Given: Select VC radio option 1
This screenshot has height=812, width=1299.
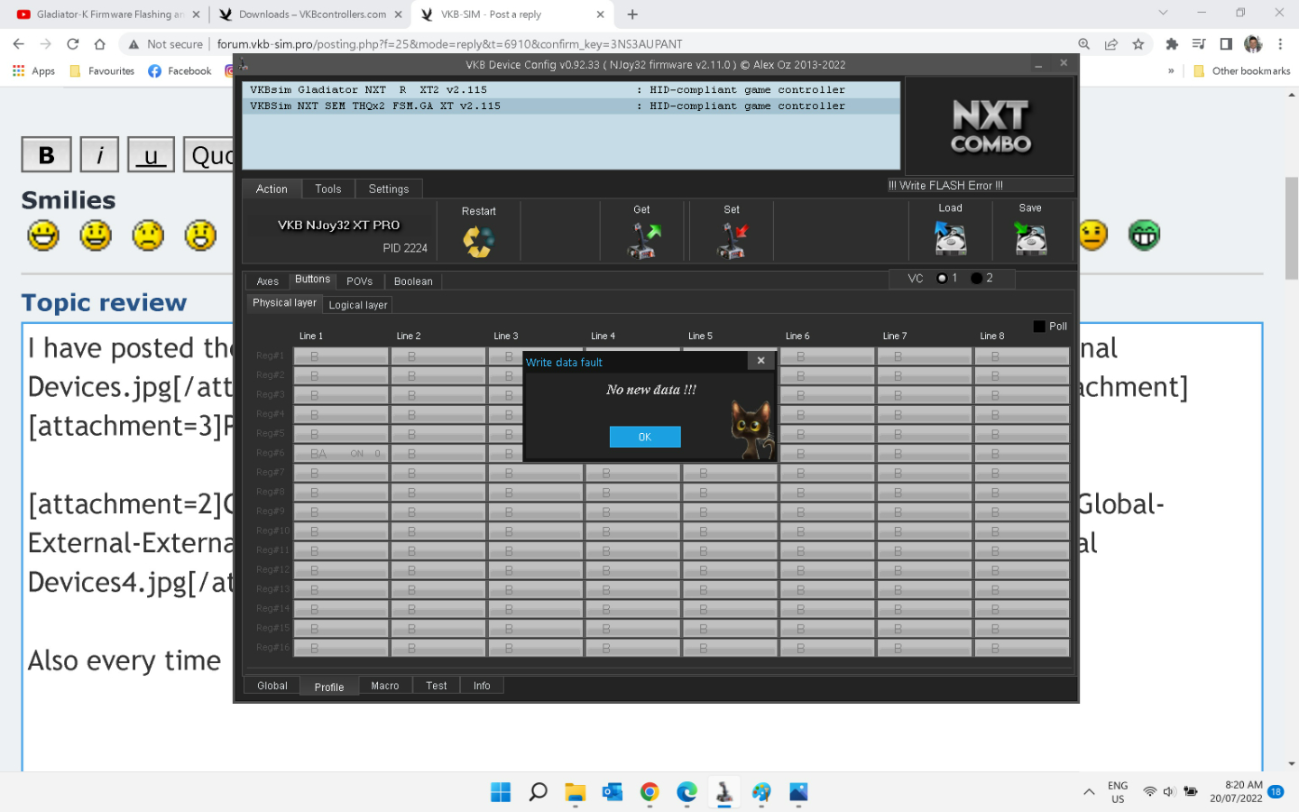Looking at the screenshot, I should coord(942,278).
